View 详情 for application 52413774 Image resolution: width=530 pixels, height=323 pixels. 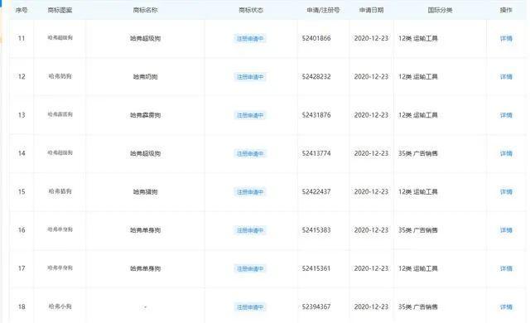pos(506,153)
